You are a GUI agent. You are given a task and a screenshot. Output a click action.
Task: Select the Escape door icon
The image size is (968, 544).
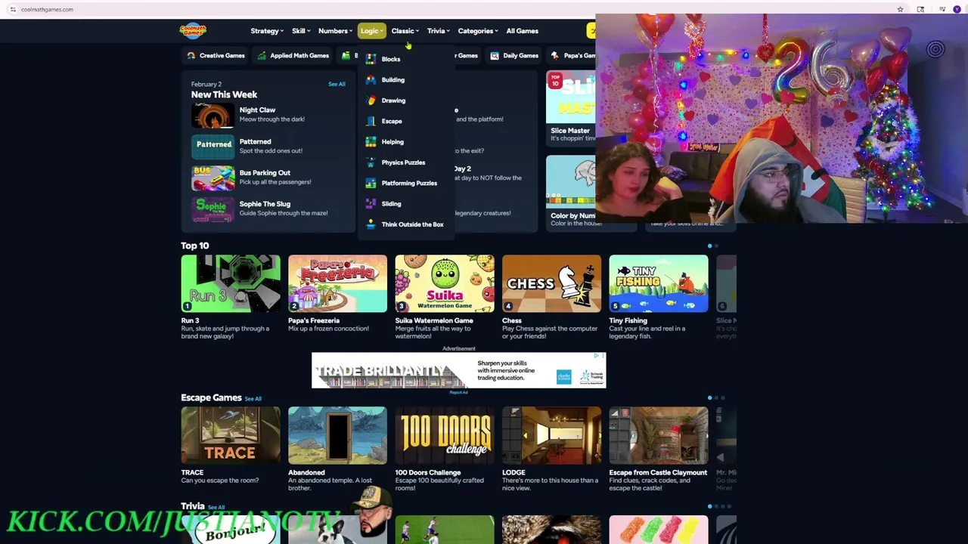tap(371, 121)
